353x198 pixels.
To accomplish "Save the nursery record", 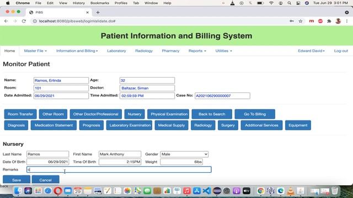I will (x=17, y=180).
